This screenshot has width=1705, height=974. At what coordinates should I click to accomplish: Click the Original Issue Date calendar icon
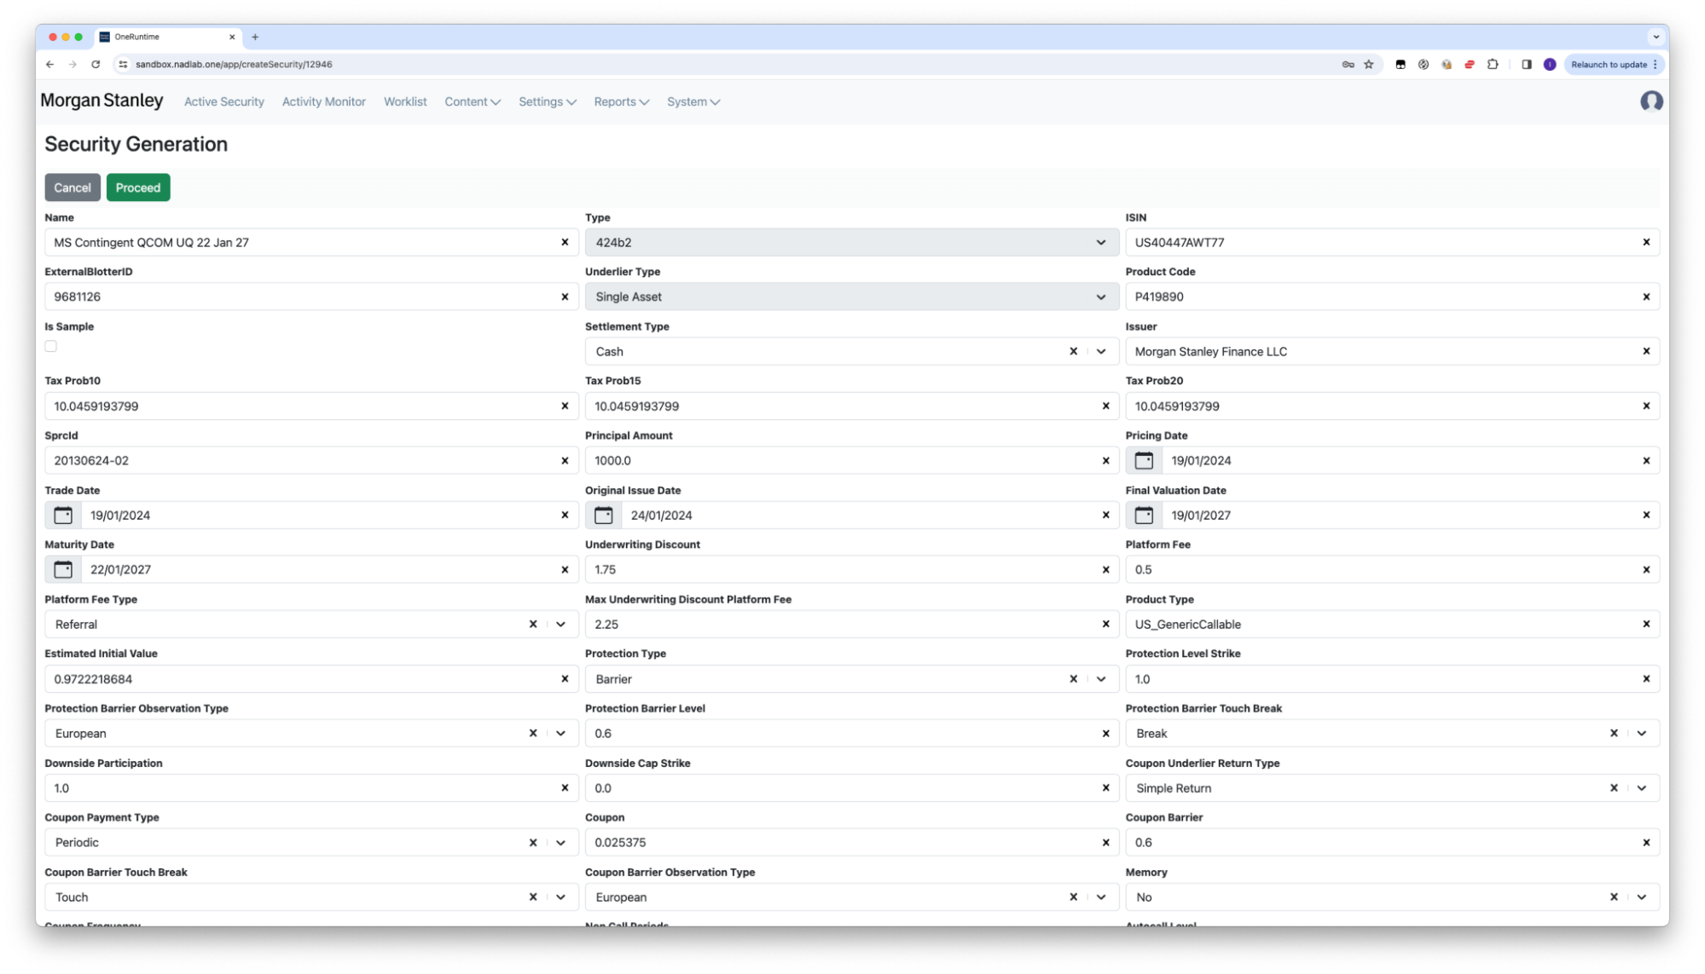603,516
